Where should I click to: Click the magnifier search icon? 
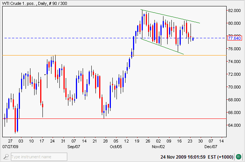(6, 156)
